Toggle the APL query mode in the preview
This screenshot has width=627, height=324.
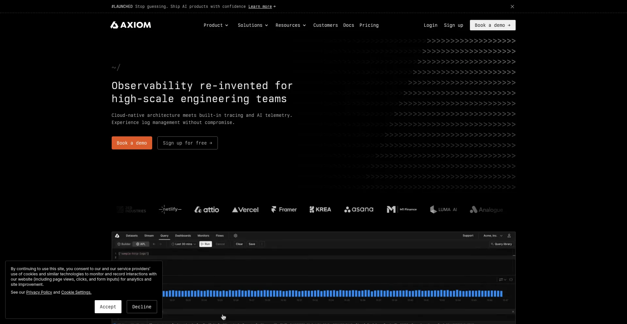click(141, 244)
